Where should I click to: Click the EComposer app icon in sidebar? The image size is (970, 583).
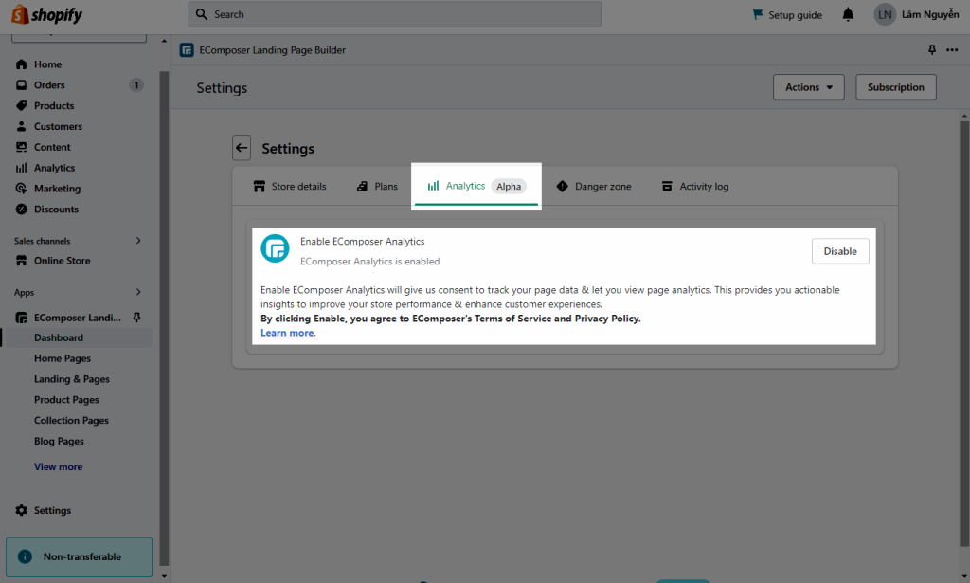[x=22, y=318]
